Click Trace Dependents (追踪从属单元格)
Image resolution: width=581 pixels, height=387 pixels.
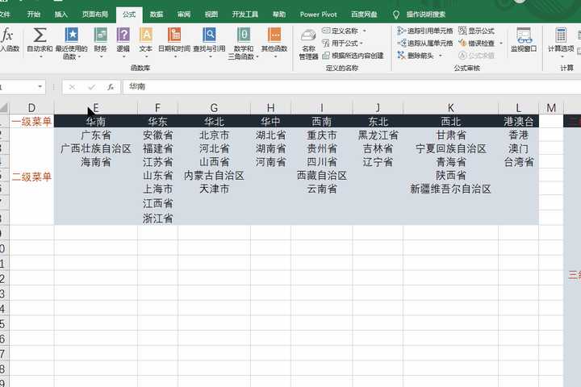tap(425, 44)
